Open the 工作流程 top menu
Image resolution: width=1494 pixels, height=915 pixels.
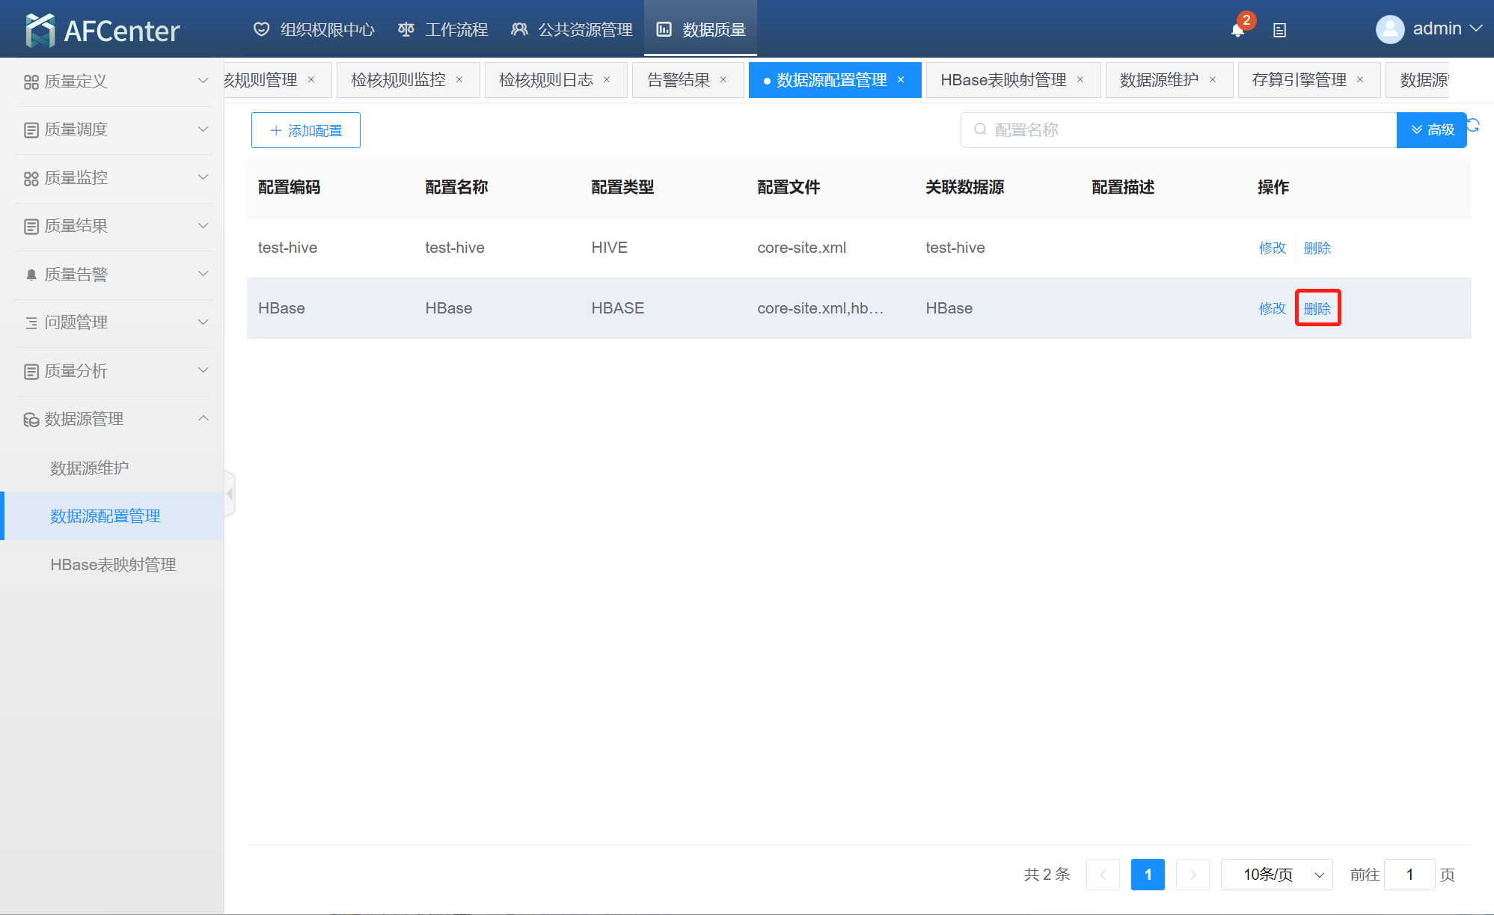(443, 30)
